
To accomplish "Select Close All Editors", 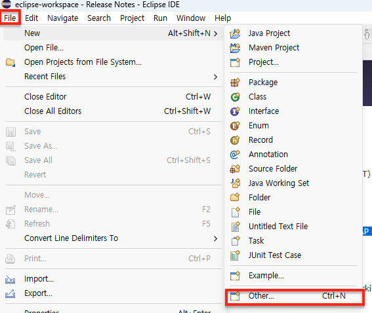I will pyautogui.click(x=114, y=111).
